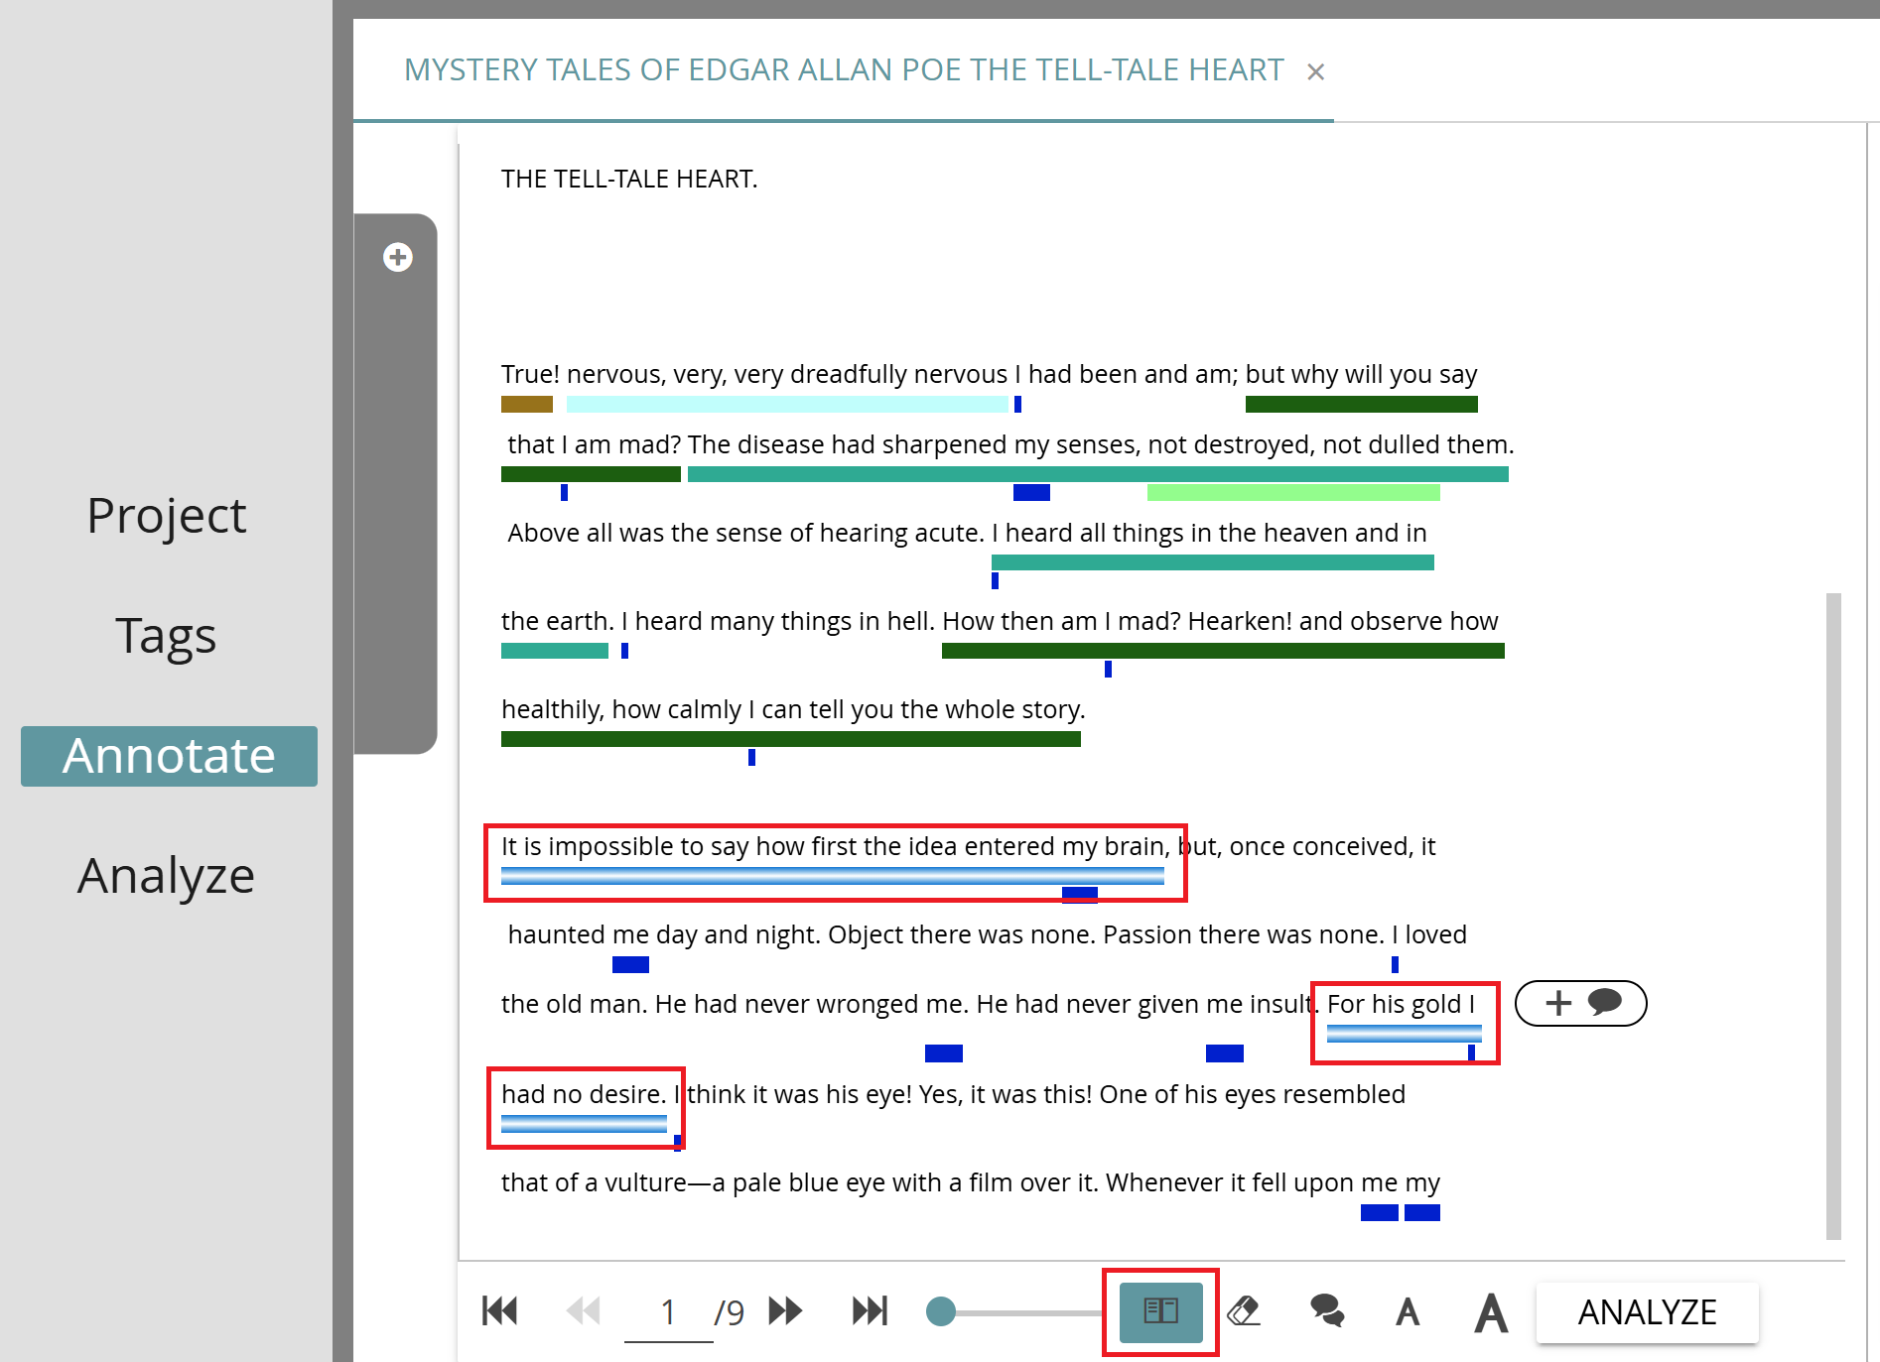Open the comment bubble beside 'For his gold I'
Screen dimensions: 1880x1362
pyautogui.click(x=1606, y=1003)
